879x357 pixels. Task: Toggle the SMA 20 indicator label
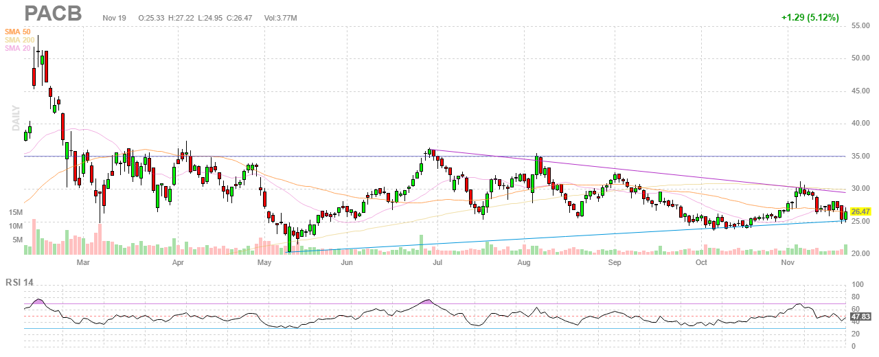pos(17,48)
